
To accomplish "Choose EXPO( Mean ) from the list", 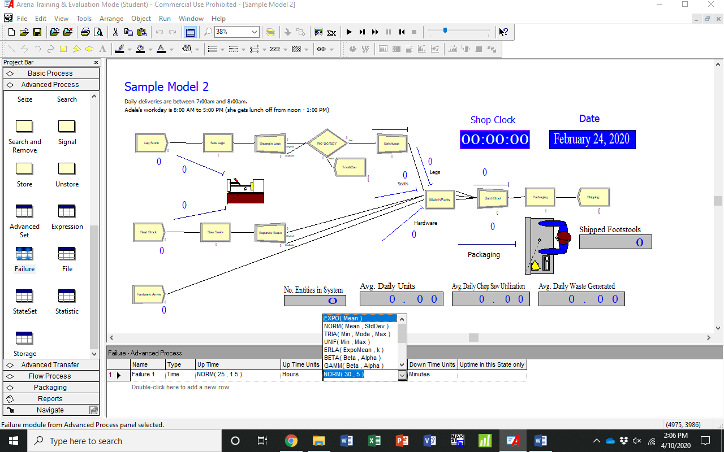I will click(360, 318).
